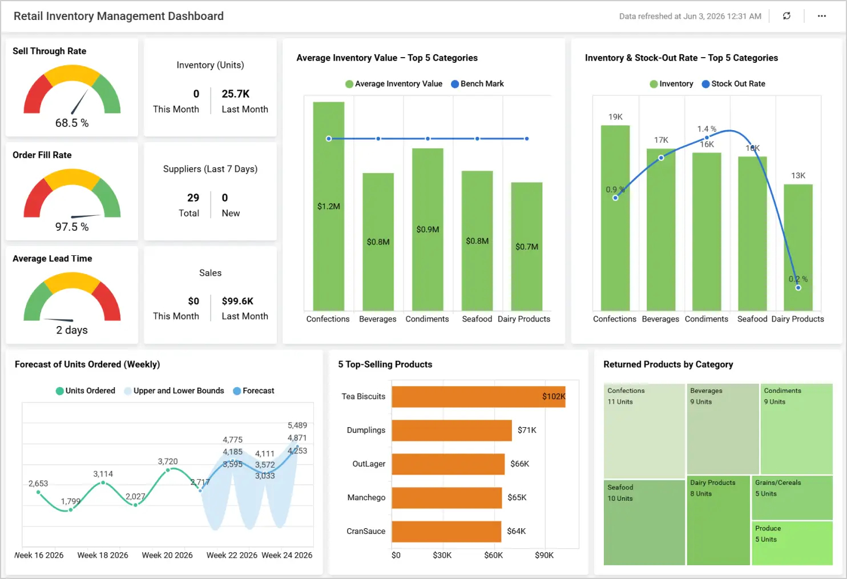The image size is (847, 579).
Task: Select the Confections $1.2M bar
Action: click(329, 206)
